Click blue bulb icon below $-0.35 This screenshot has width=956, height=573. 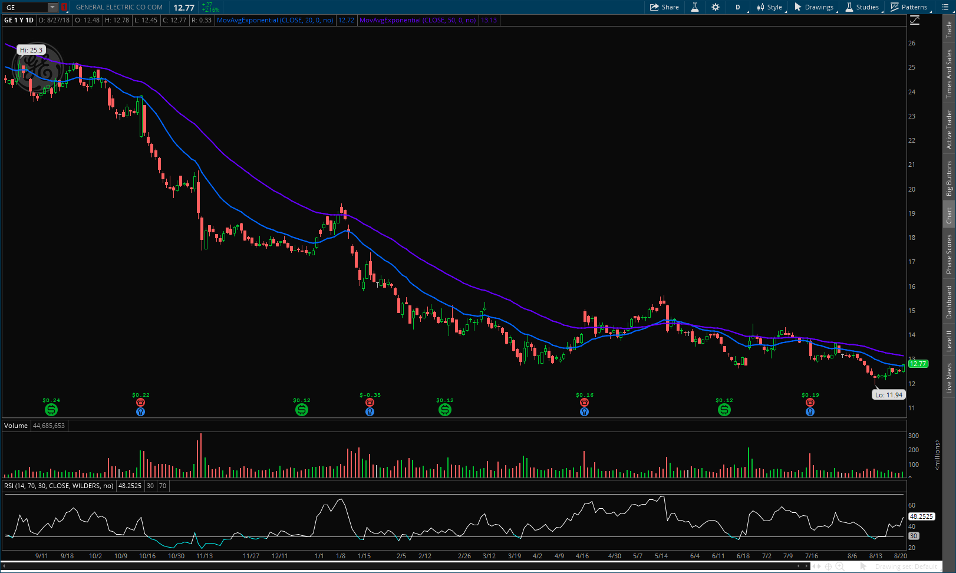pos(370,411)
